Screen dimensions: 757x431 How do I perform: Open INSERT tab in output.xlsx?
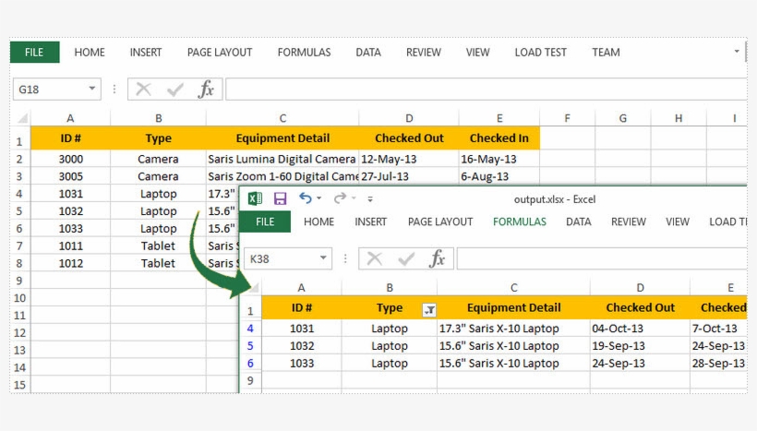[371, 221]
